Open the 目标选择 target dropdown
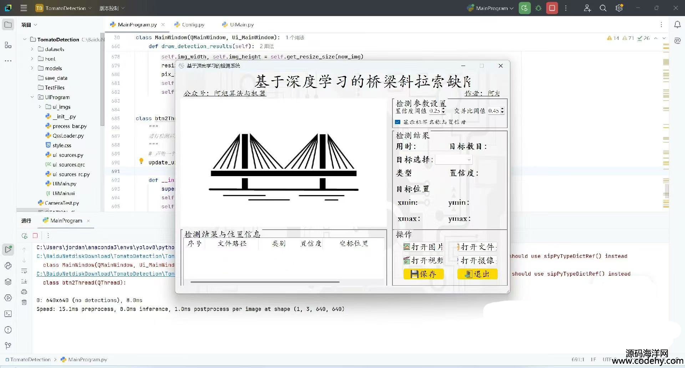The height and width of the screenshot is (368, 685). point(453,160)
